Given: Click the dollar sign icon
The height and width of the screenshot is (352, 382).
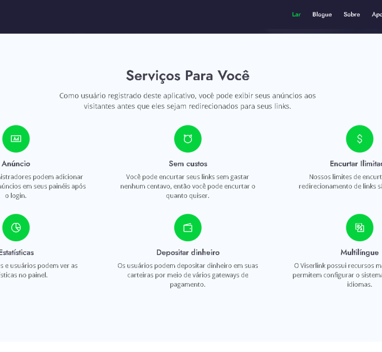Looking at the screenshot, I should [360, 139].
